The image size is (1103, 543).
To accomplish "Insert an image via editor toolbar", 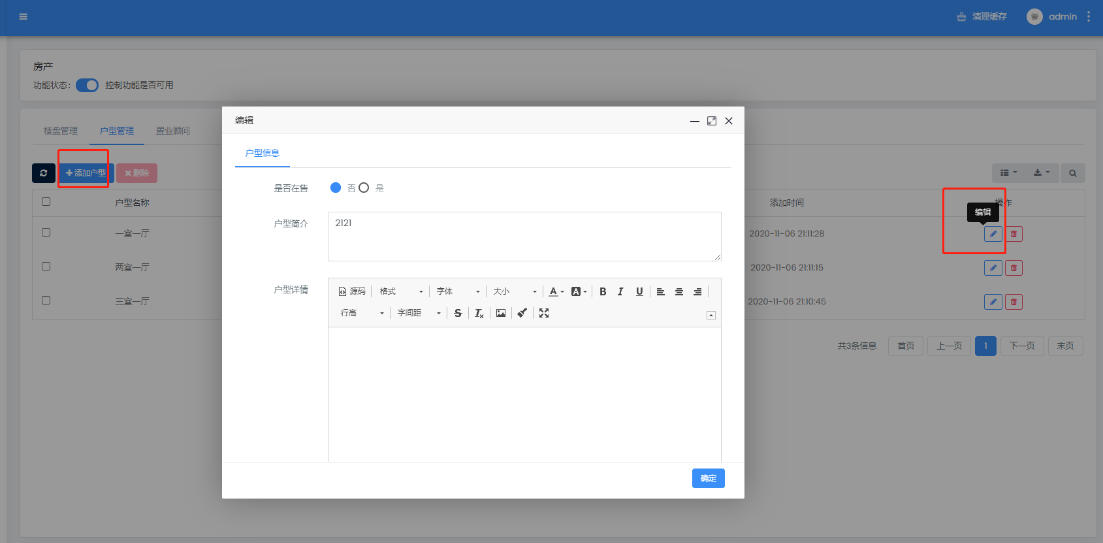I will click(501, 313).
